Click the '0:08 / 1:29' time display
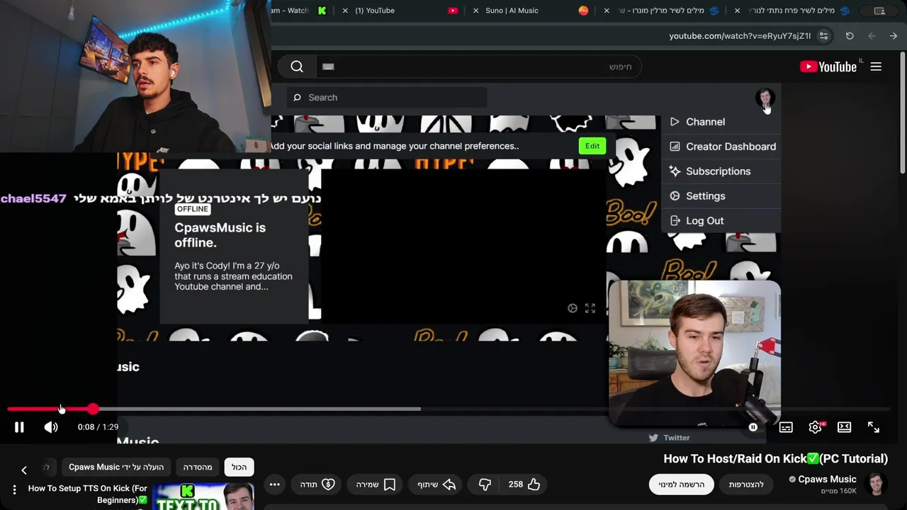 click(x=98, y=427)
